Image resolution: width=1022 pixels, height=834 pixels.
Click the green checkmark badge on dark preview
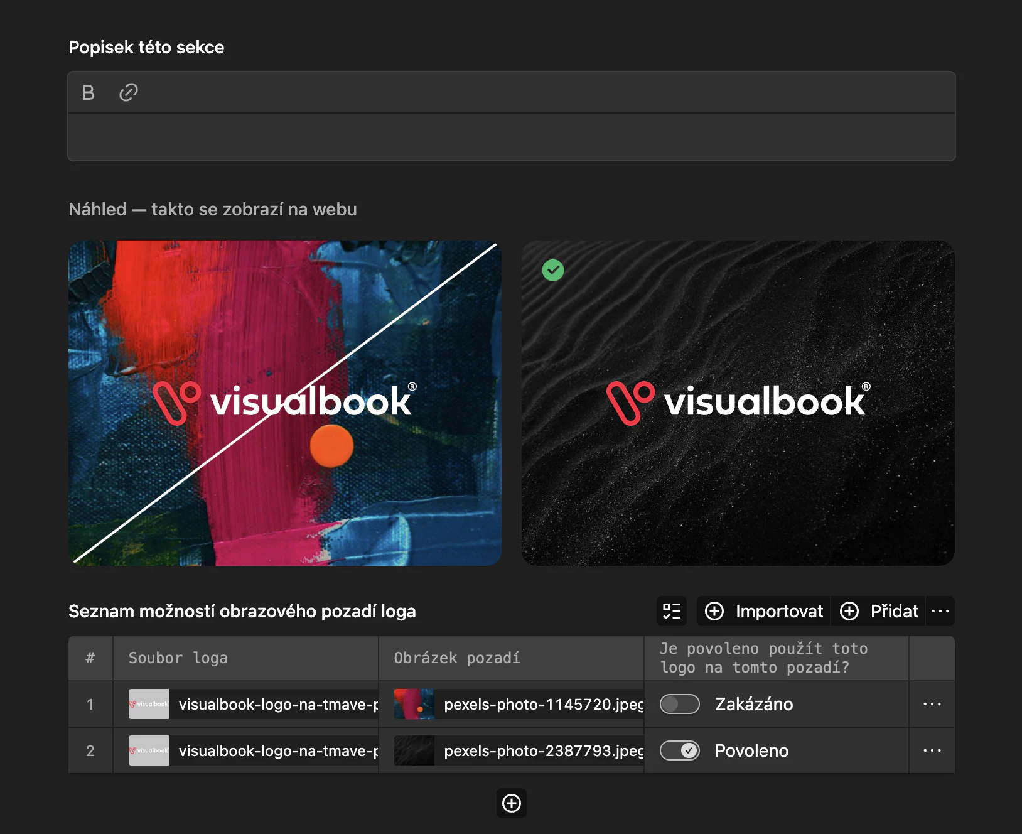click(553, 270)
